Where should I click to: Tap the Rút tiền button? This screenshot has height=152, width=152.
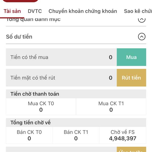pos(131,78)
